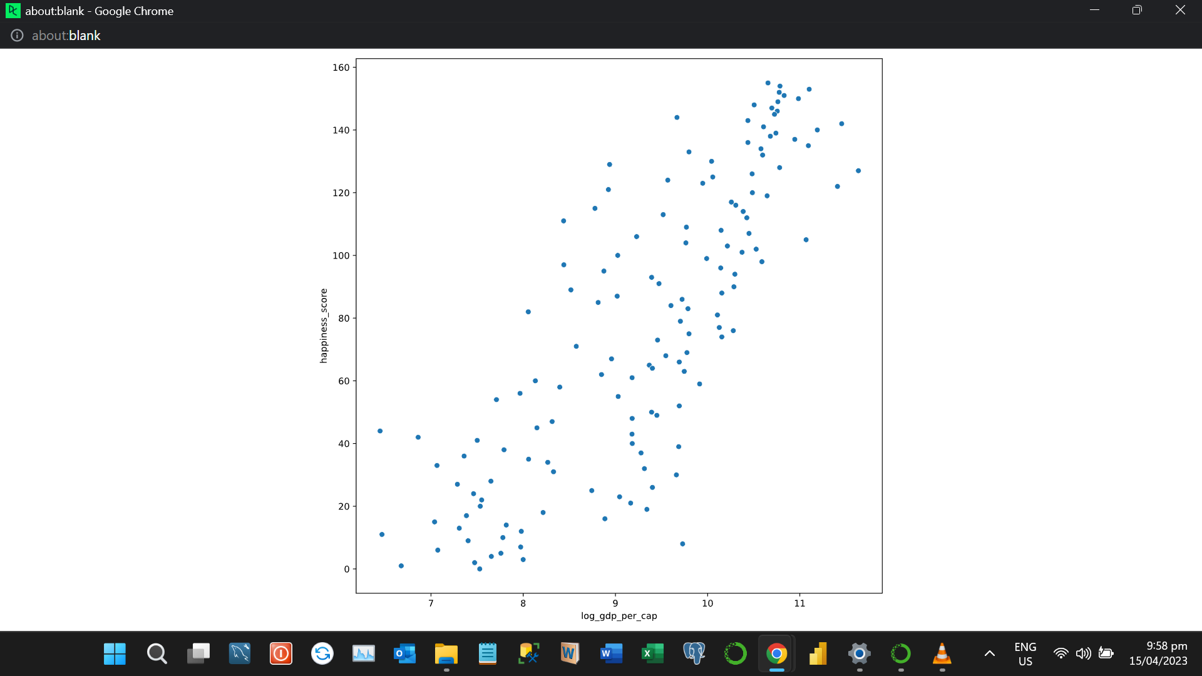Open the volume slider via the speaker icon
This screenshot has width=1202, height=676.
click(1084, 653)
